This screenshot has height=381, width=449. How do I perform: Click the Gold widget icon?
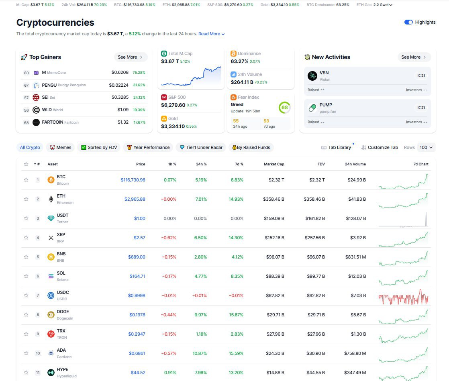[164, 118]
